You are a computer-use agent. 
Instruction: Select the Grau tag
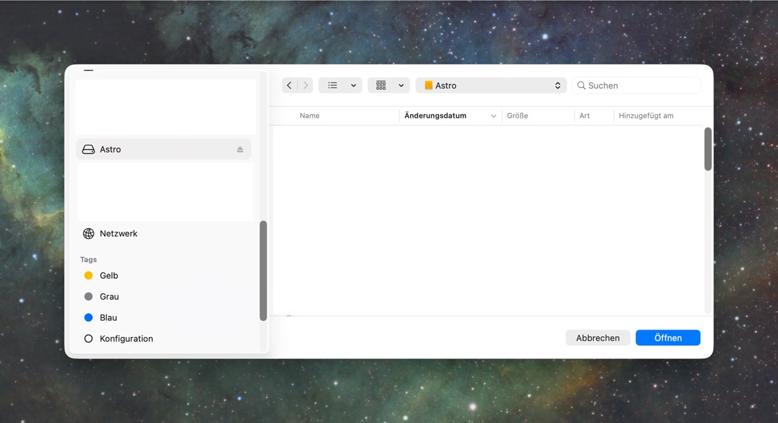(x=109, y=297)
